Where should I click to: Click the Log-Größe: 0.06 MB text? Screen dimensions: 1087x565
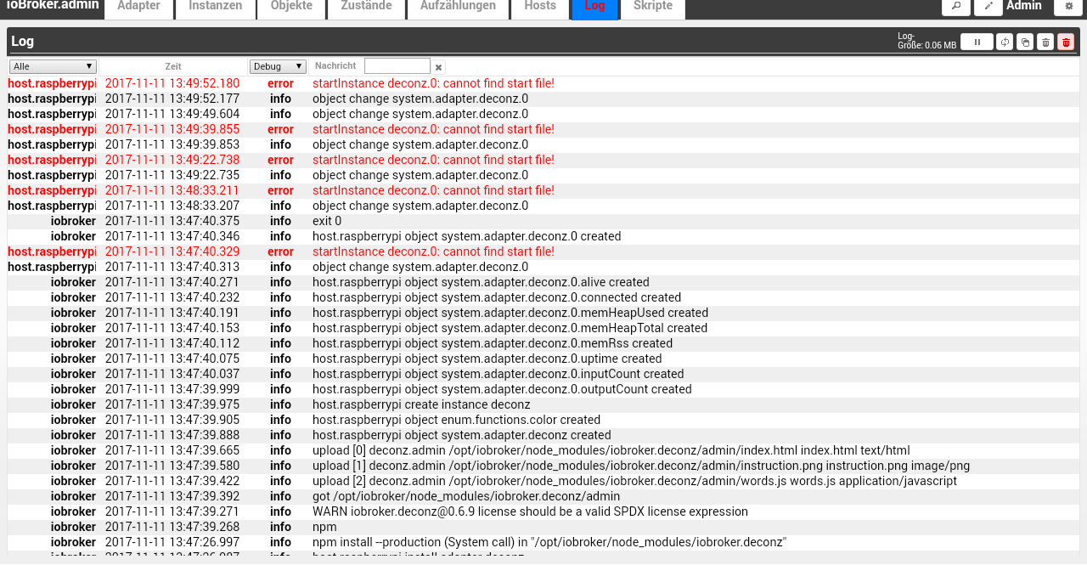[926, 41]
